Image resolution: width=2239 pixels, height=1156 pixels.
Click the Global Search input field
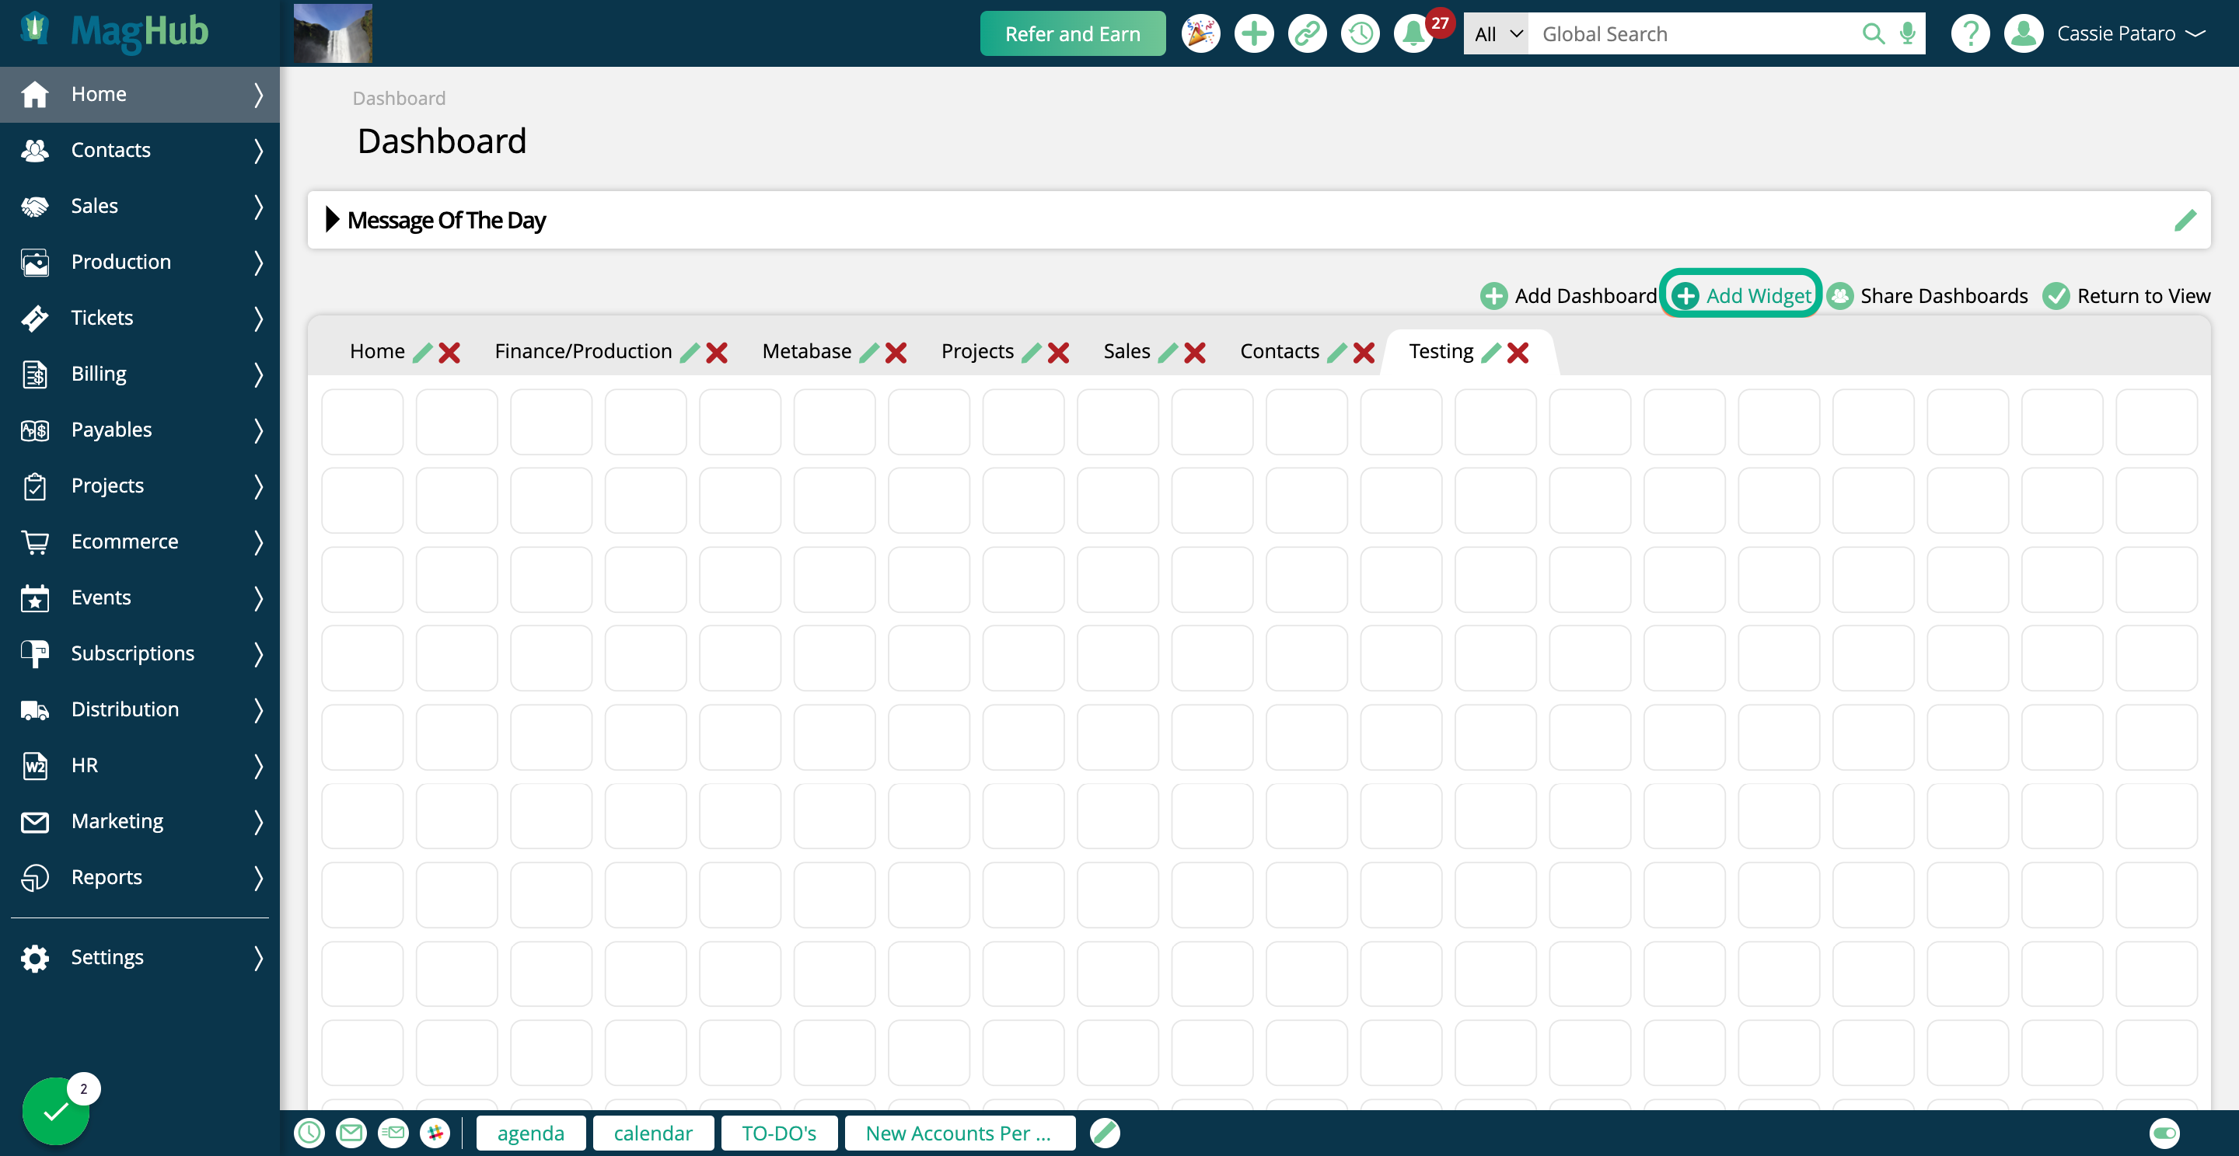coord(1695,34)
